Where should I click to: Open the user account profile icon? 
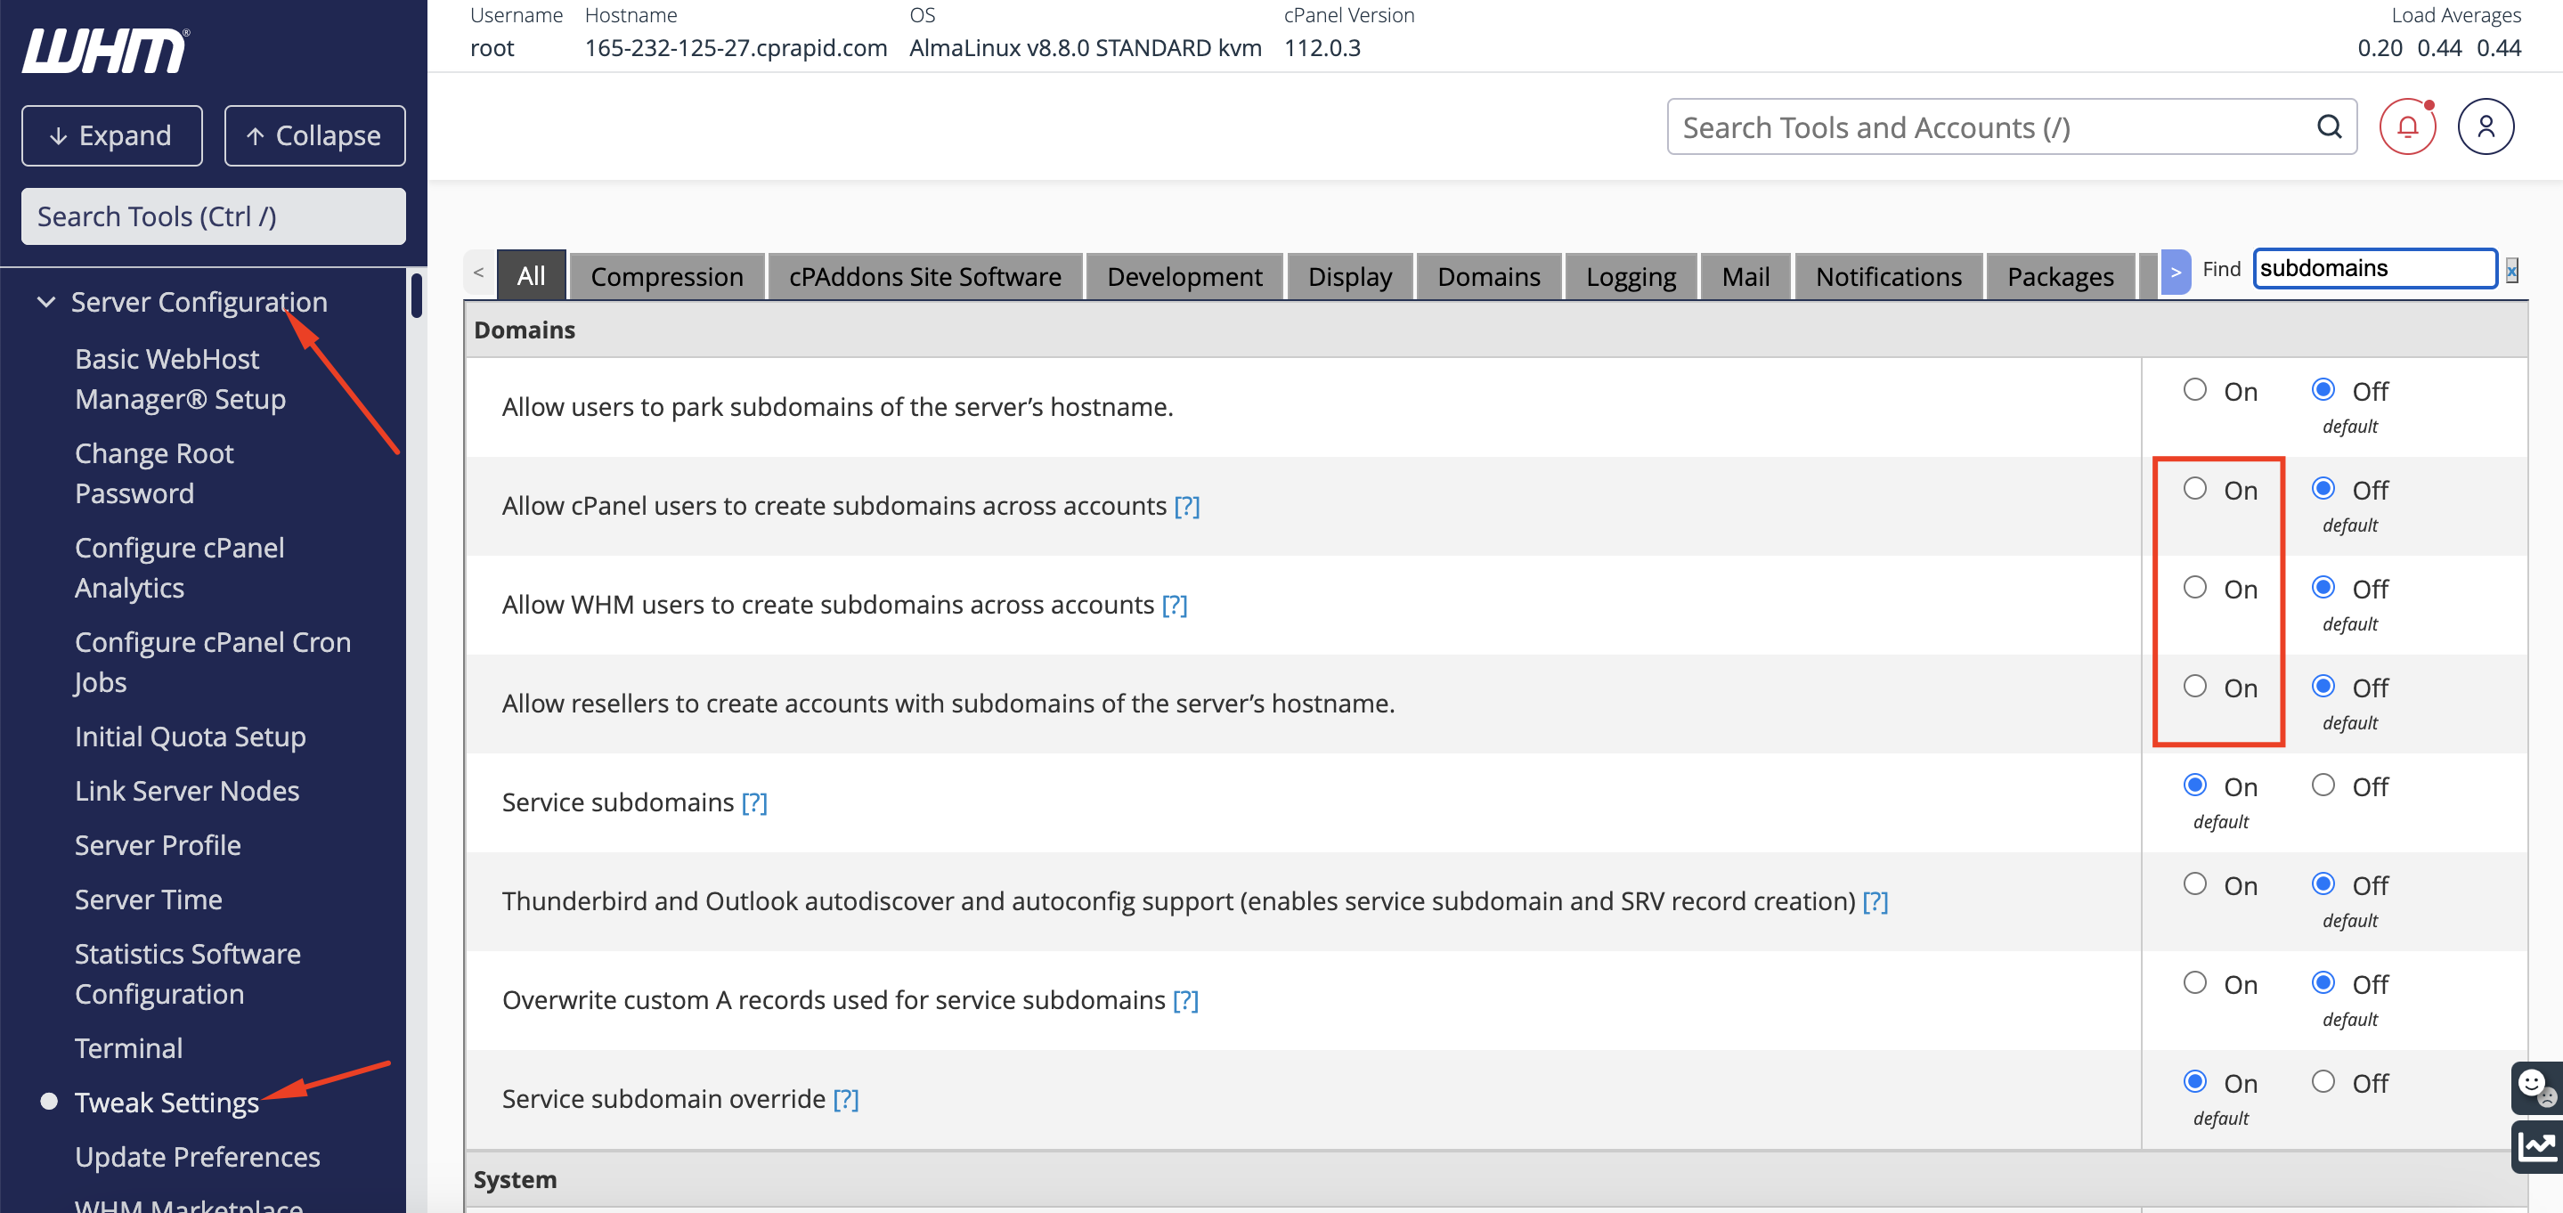[x=2485, y=127]
